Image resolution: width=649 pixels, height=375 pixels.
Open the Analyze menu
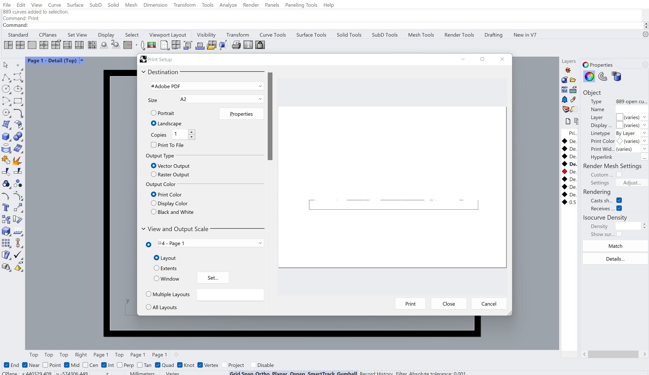coord(228,5)
